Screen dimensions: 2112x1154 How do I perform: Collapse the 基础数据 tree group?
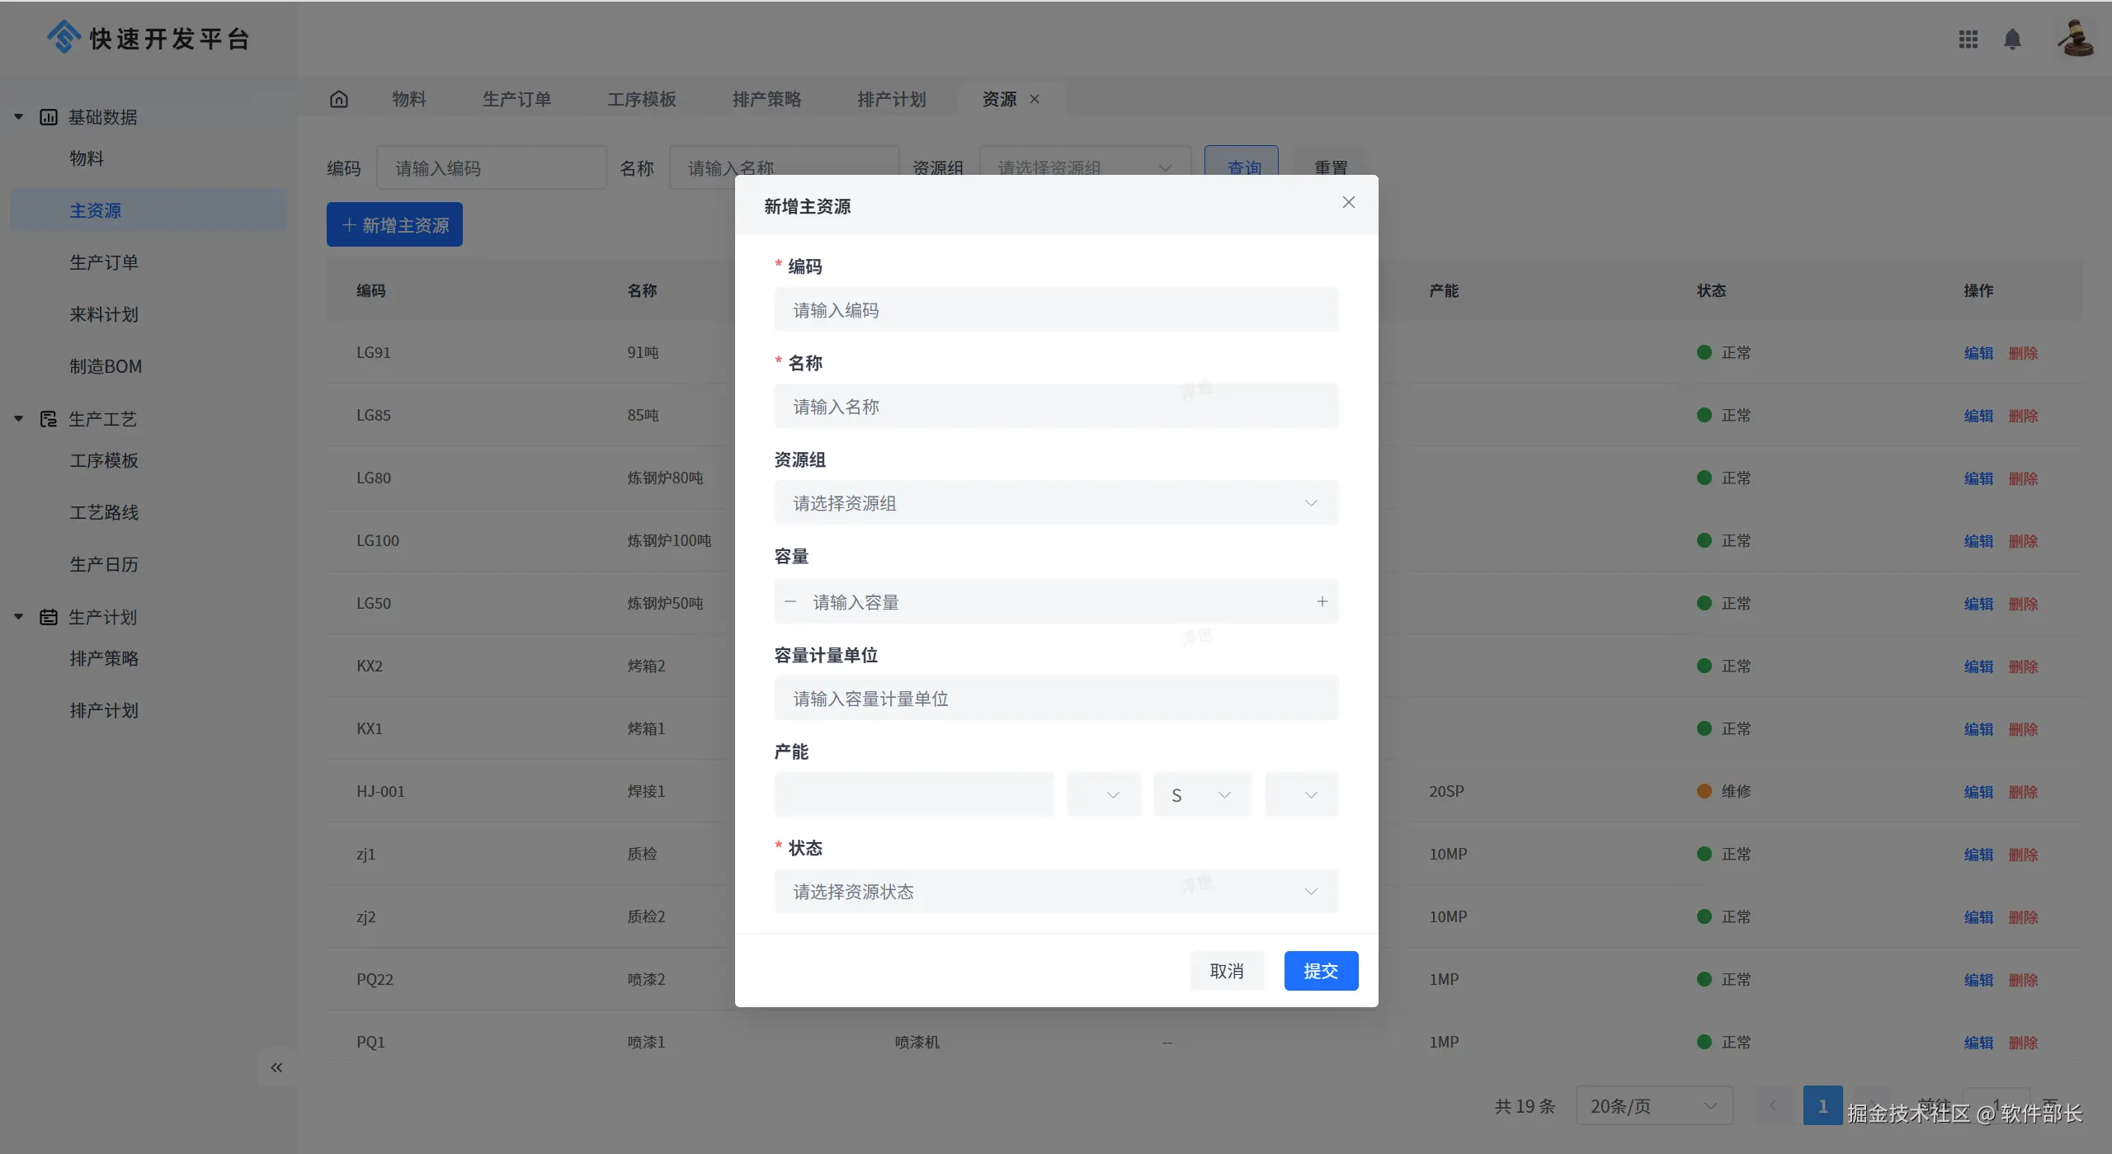(x=19, y=117)
